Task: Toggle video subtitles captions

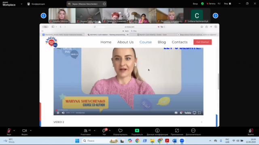Action: pyautogui.click(x=176, y=113)
